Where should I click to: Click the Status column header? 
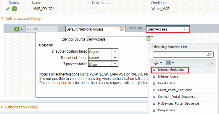[14, 3]
